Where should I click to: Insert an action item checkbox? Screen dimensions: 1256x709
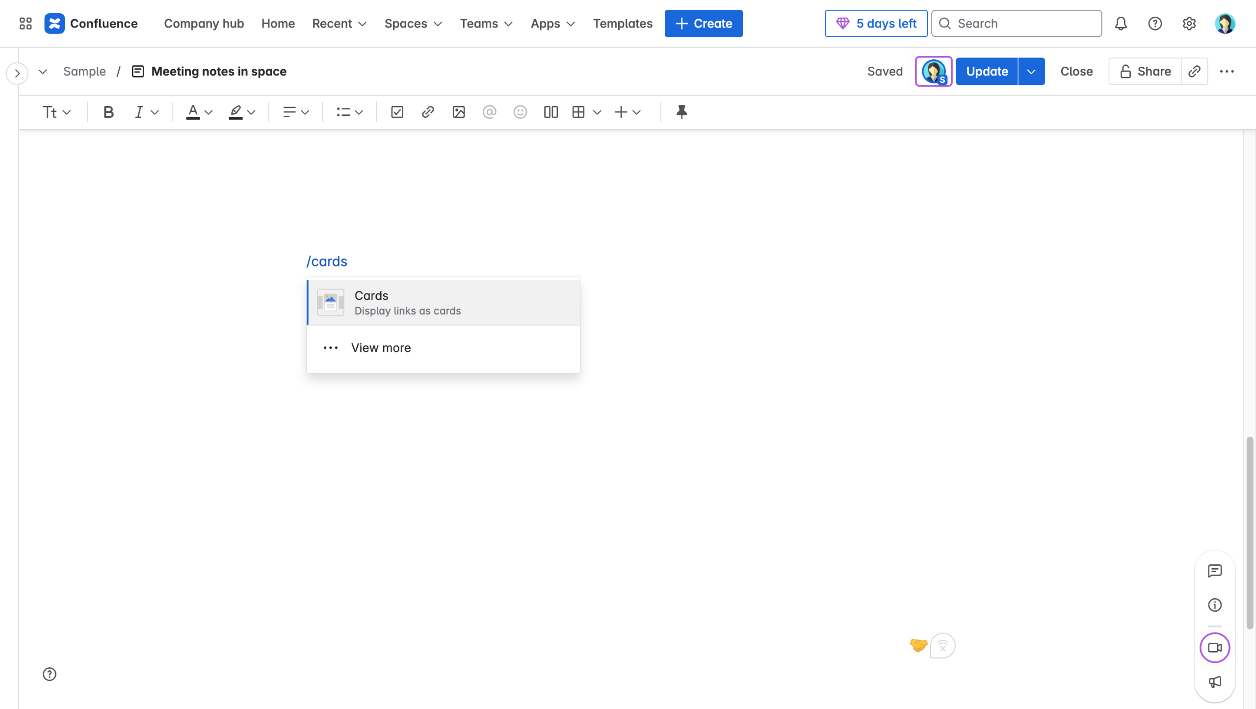pos(397,112)
